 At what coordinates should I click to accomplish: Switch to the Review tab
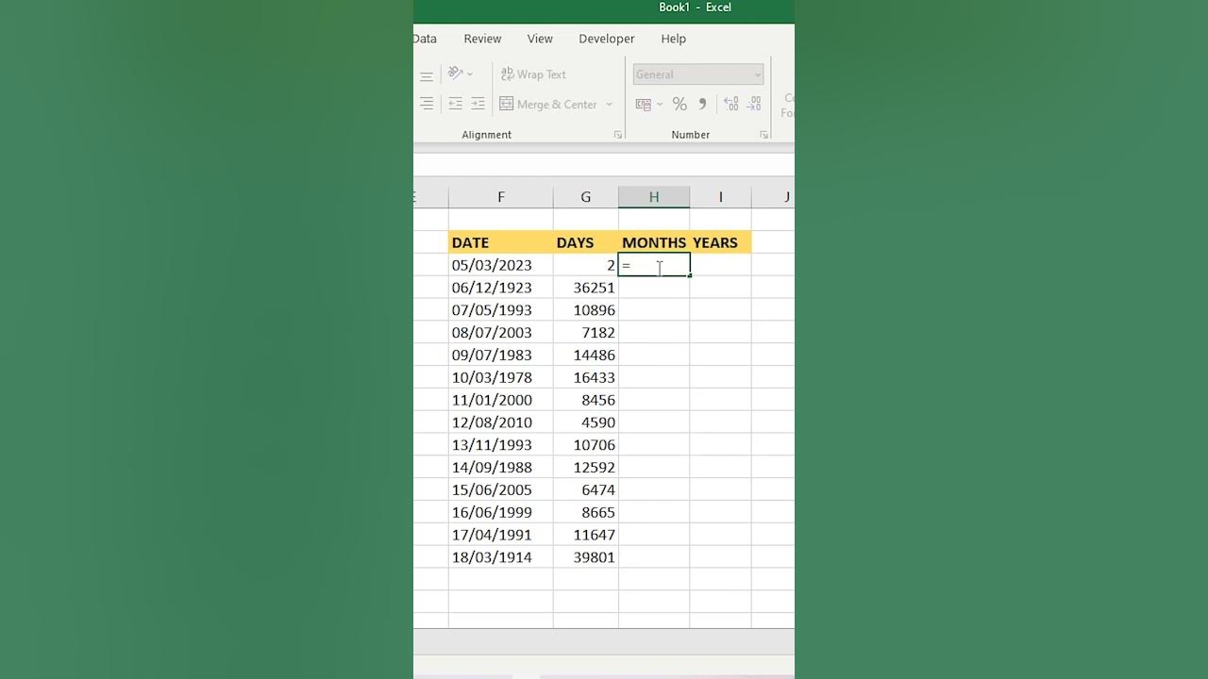click(x=482, y=39)
